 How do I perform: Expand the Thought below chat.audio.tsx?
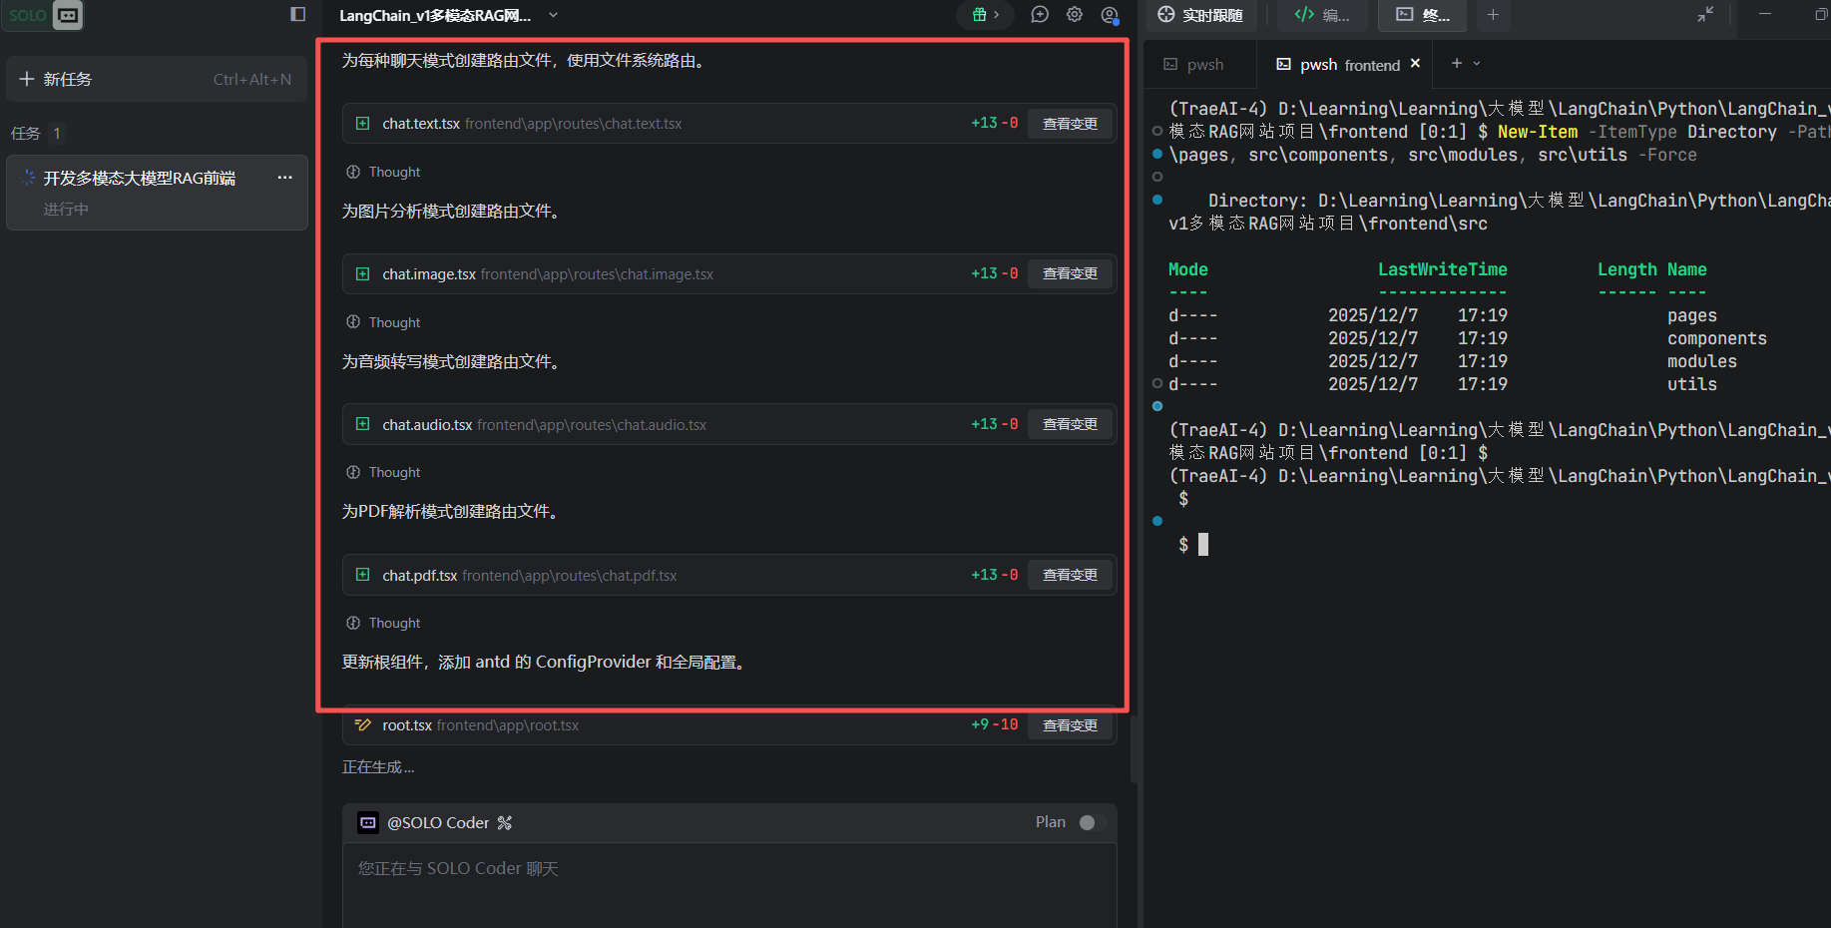tap(383, 472)
